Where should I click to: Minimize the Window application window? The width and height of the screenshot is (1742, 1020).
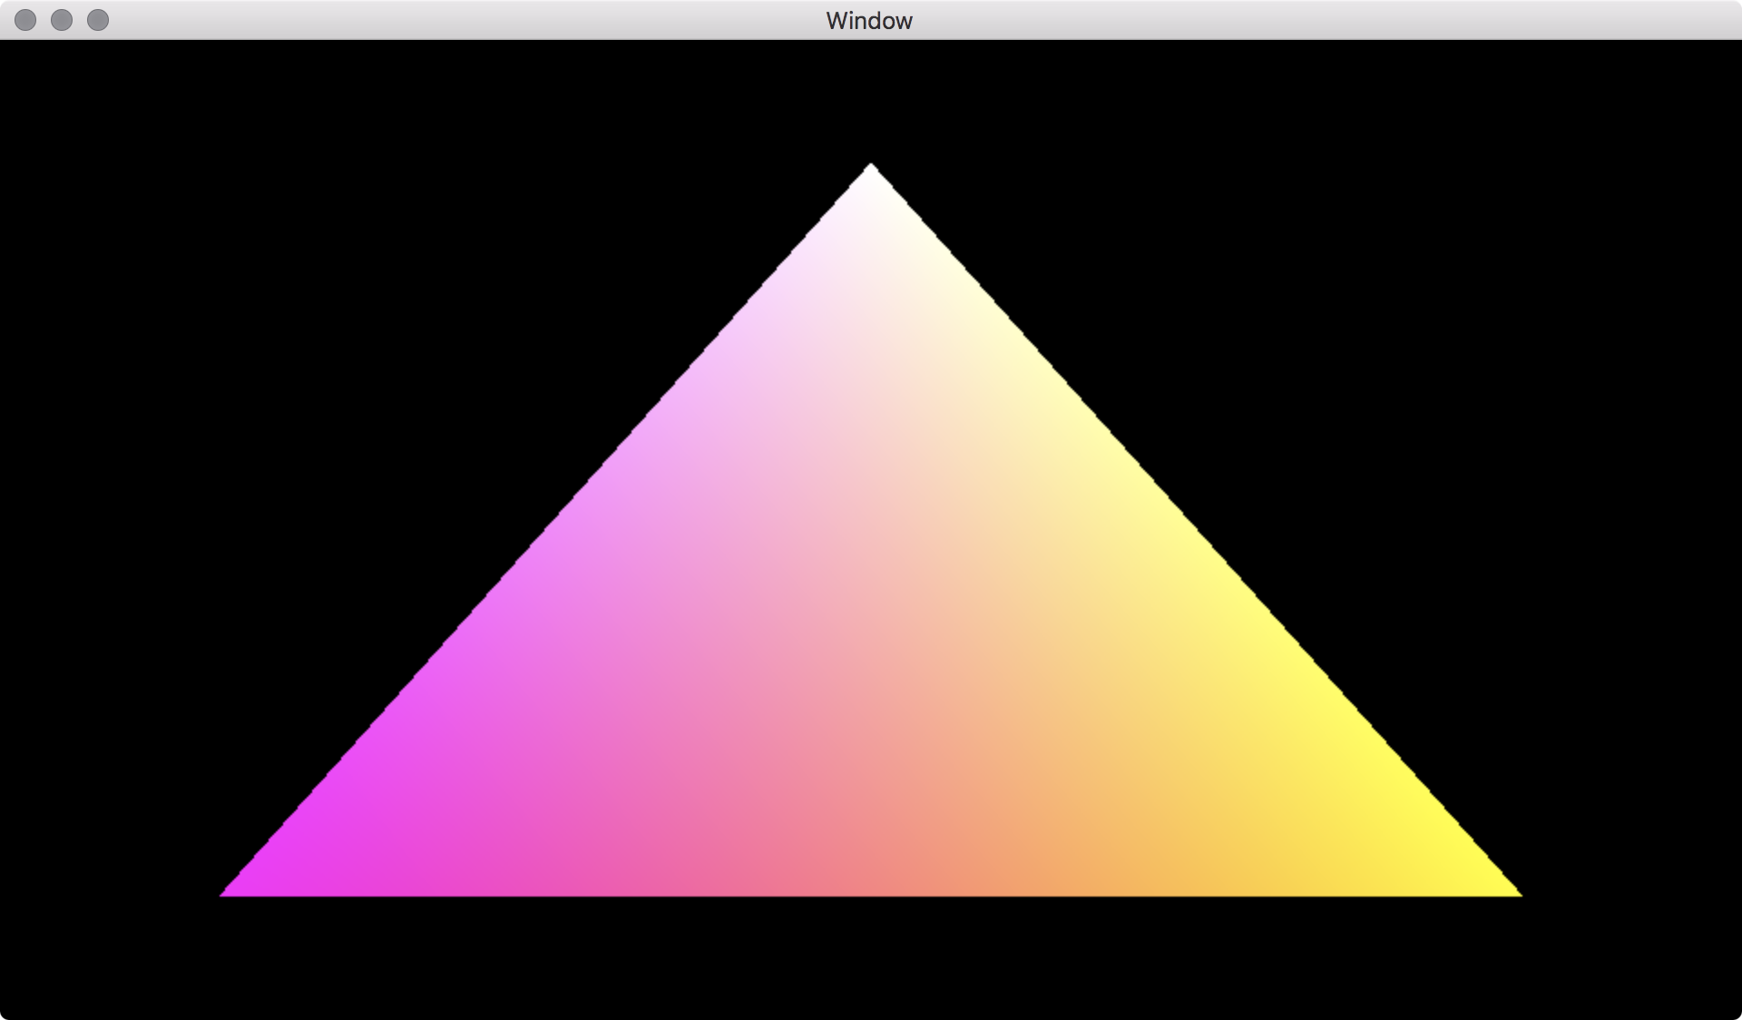point(60,19)
